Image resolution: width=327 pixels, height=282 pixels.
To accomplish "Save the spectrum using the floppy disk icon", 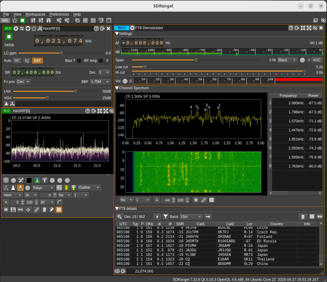I will 13,210.
